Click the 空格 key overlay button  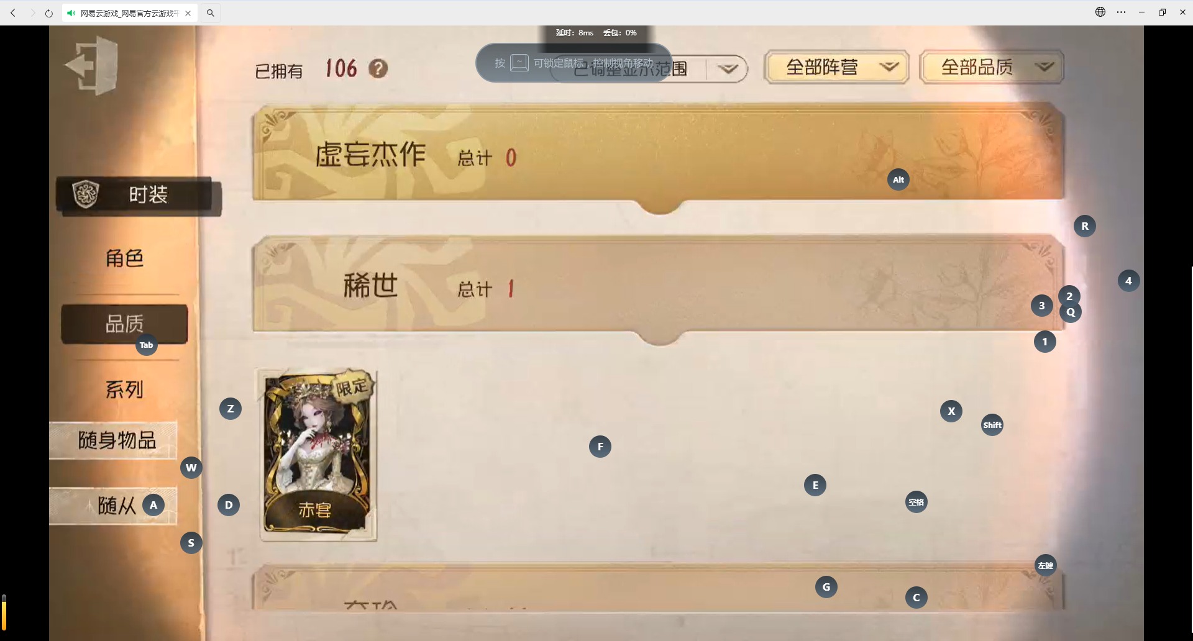coord(916,502)
